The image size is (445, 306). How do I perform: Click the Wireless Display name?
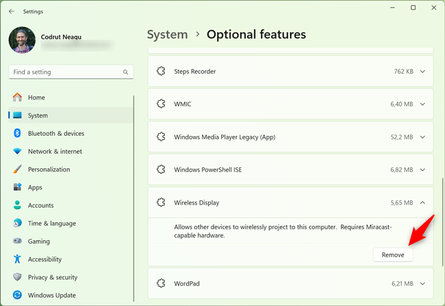(x=196, y=203)
